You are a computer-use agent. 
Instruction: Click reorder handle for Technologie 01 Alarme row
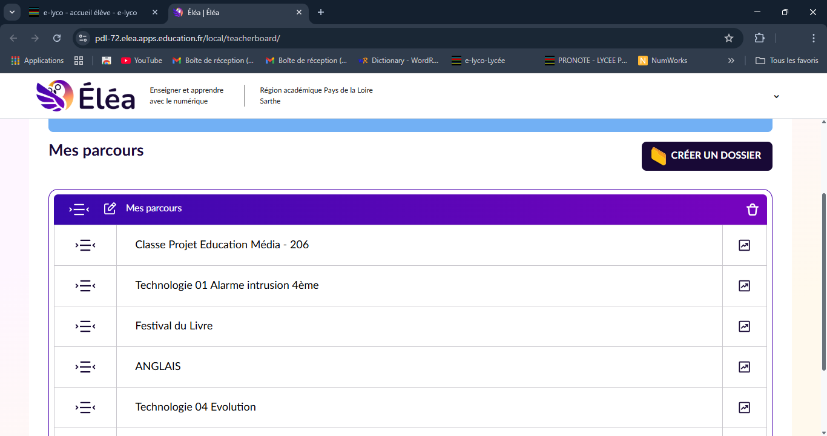coord(85,286)
